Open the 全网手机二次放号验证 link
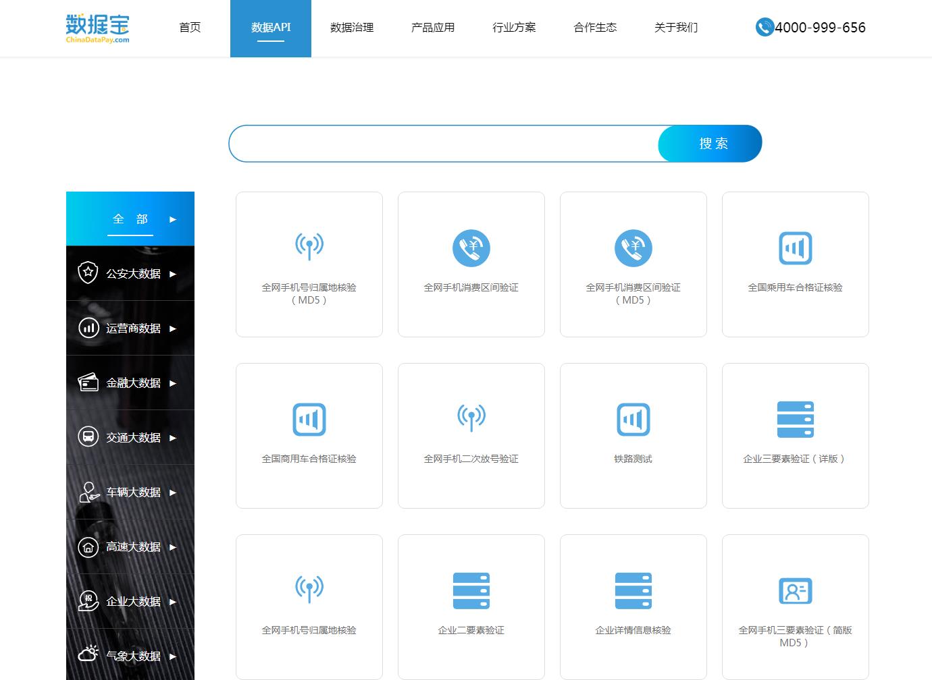Viewport: 932px width, 680px height. (471, 459)
